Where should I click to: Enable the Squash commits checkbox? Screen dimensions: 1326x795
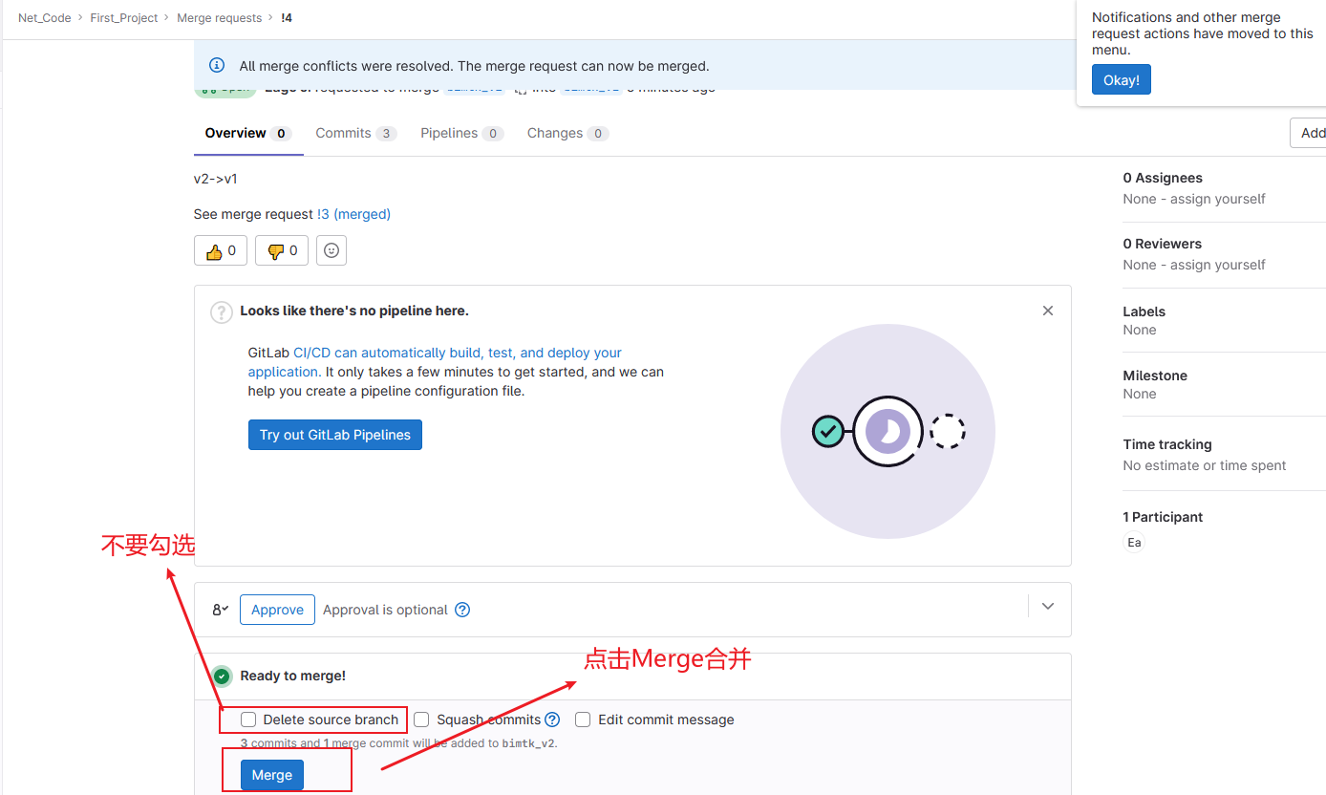click(x=421, y=720)
